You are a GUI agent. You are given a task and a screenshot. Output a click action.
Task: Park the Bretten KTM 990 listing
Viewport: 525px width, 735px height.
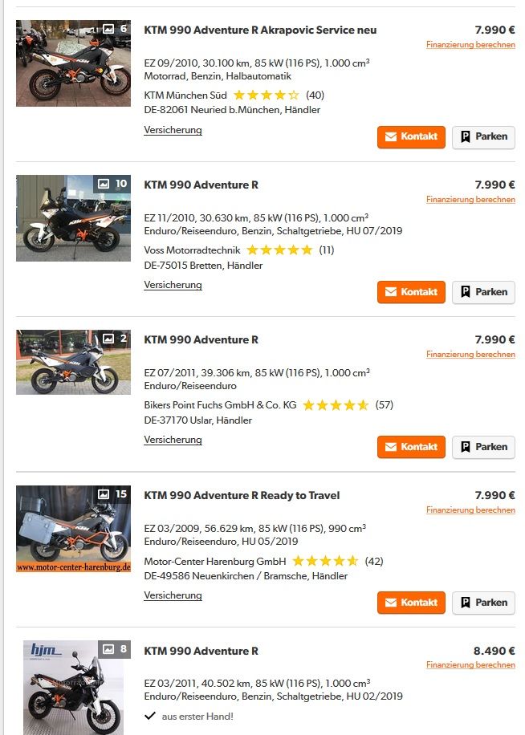click(483, 292)
